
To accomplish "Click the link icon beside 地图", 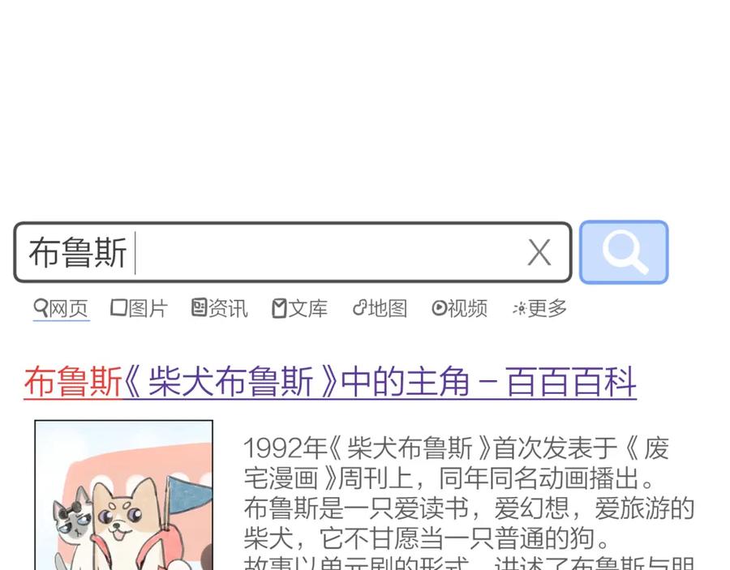I will 359,307.
